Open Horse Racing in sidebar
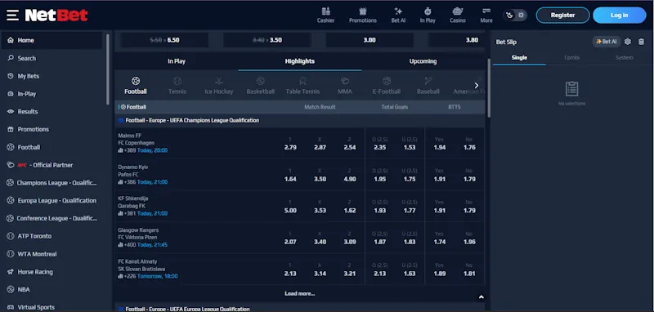The width and height of the screenshot is (654, 312). (52, 272)
